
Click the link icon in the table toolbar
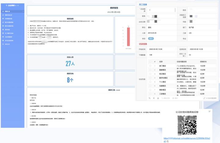(150, 98)
